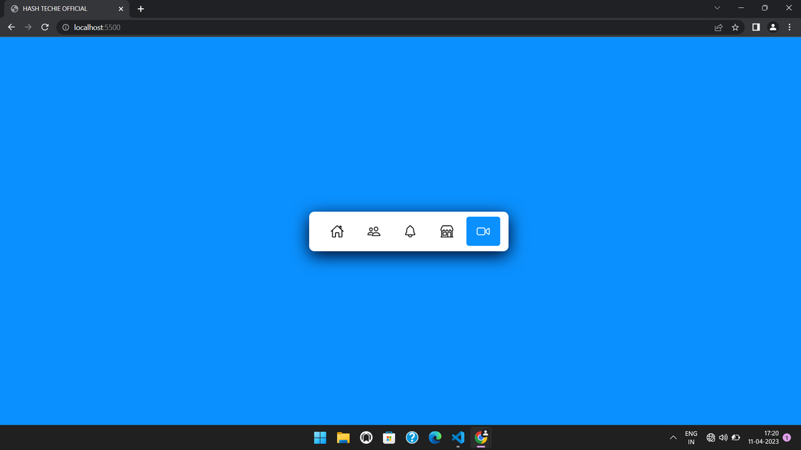Open the Marketplace shop icon
This screenshot has height=450, width=801.
pos(447,231)
